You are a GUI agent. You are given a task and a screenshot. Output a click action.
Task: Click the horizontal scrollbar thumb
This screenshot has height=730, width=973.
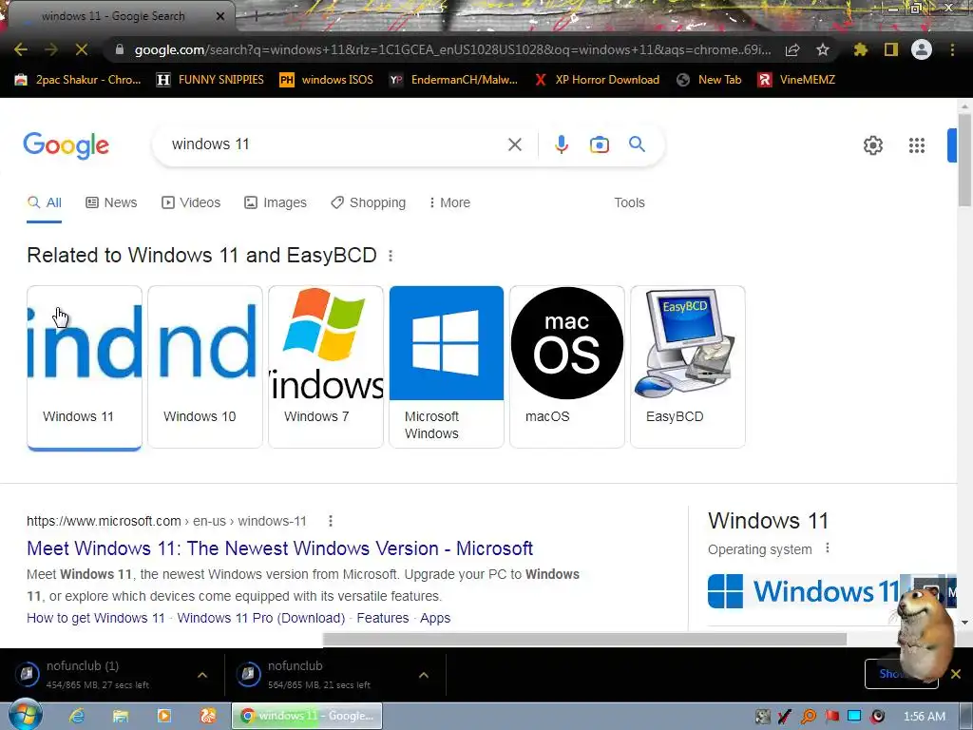pos(584,640)
